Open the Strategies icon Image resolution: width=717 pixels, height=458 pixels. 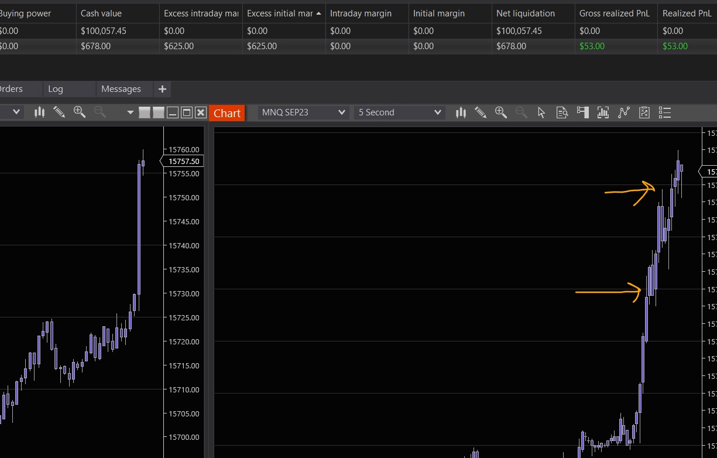pos(644,112)
